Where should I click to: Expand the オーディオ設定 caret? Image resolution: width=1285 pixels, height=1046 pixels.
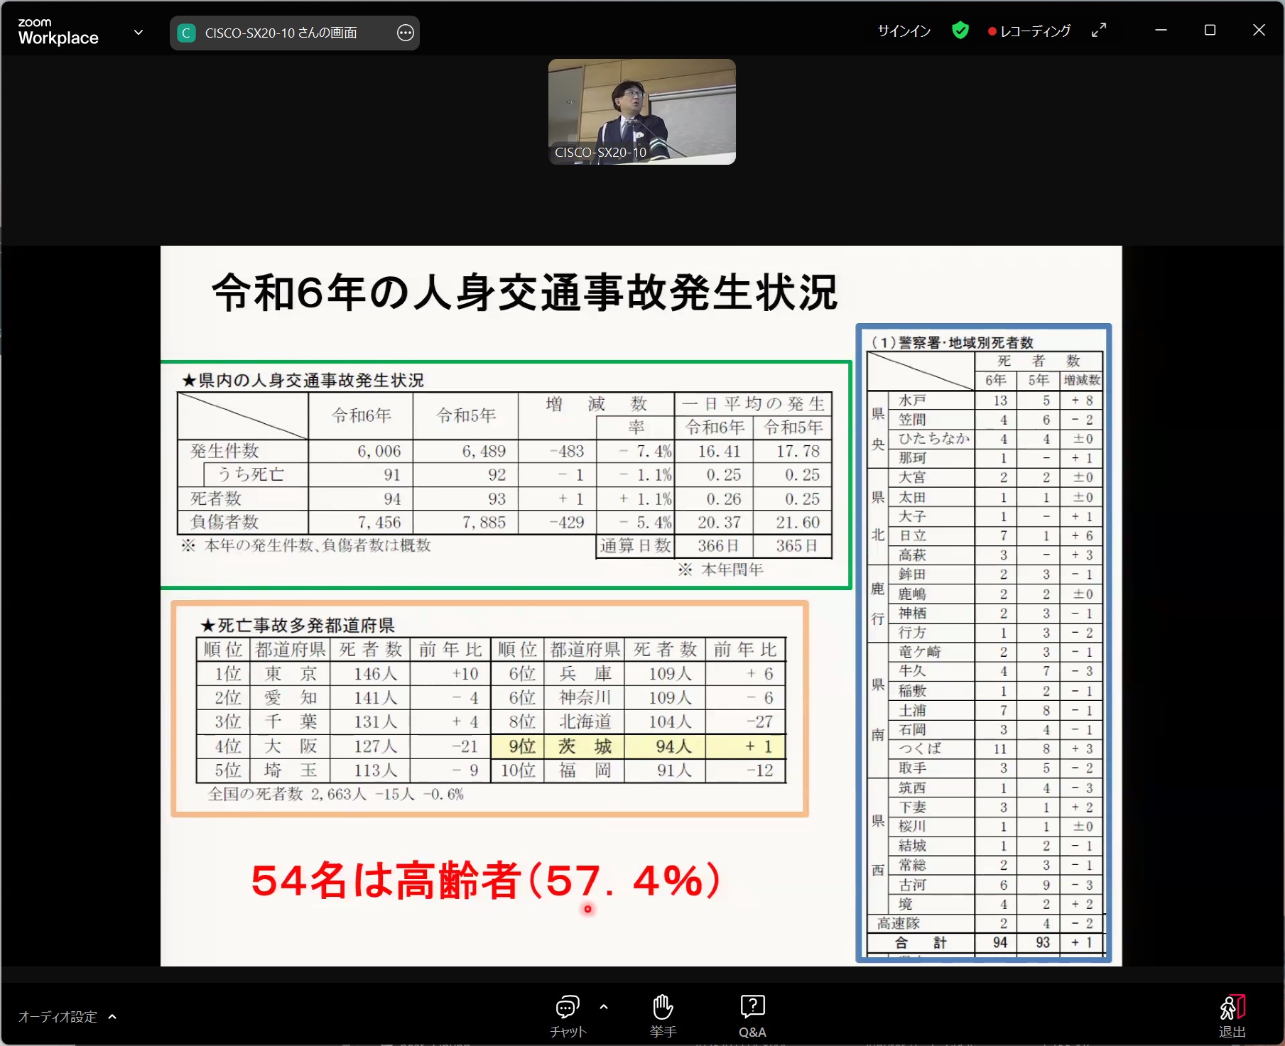[112, 1017]
